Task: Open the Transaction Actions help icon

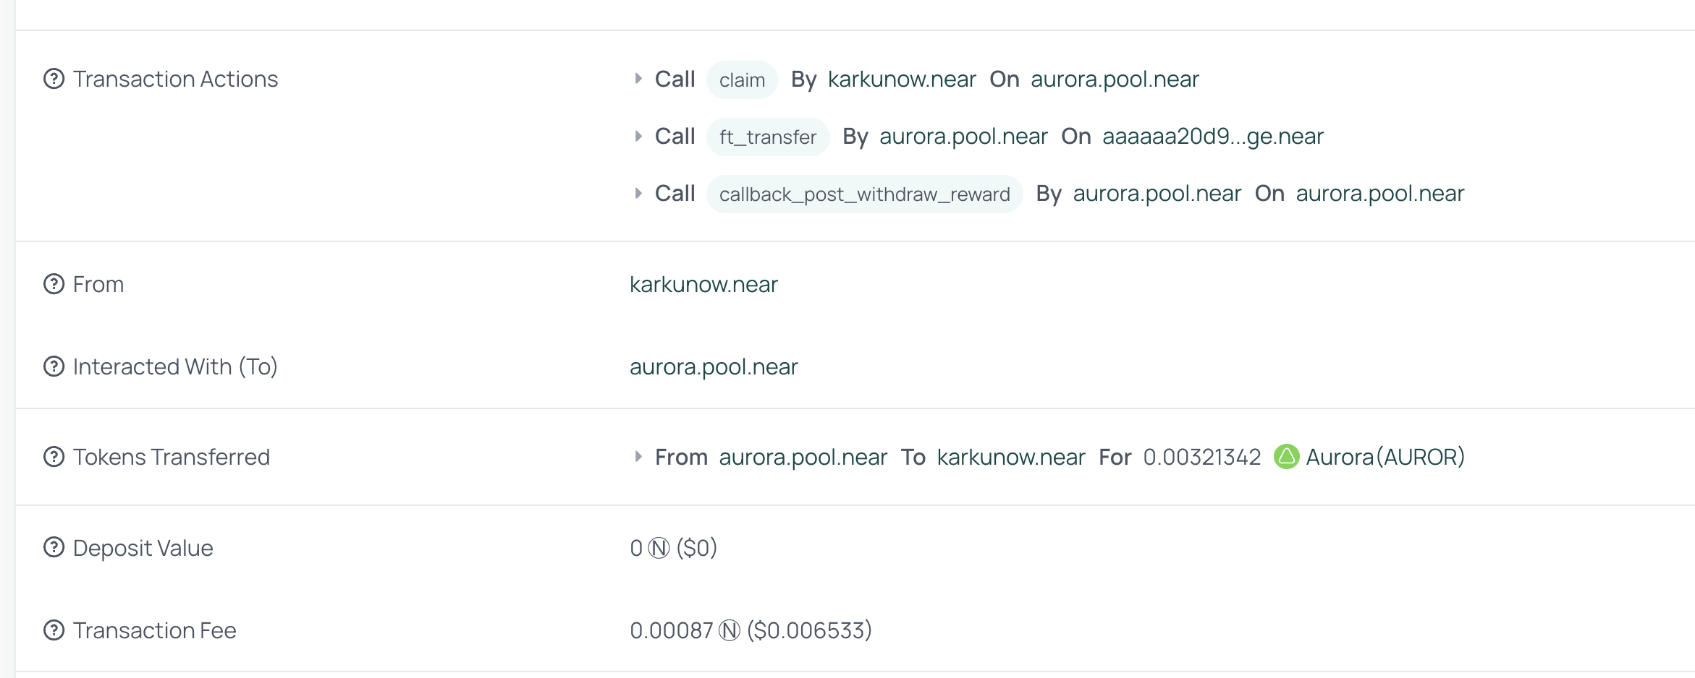Action: pos(54,79)
